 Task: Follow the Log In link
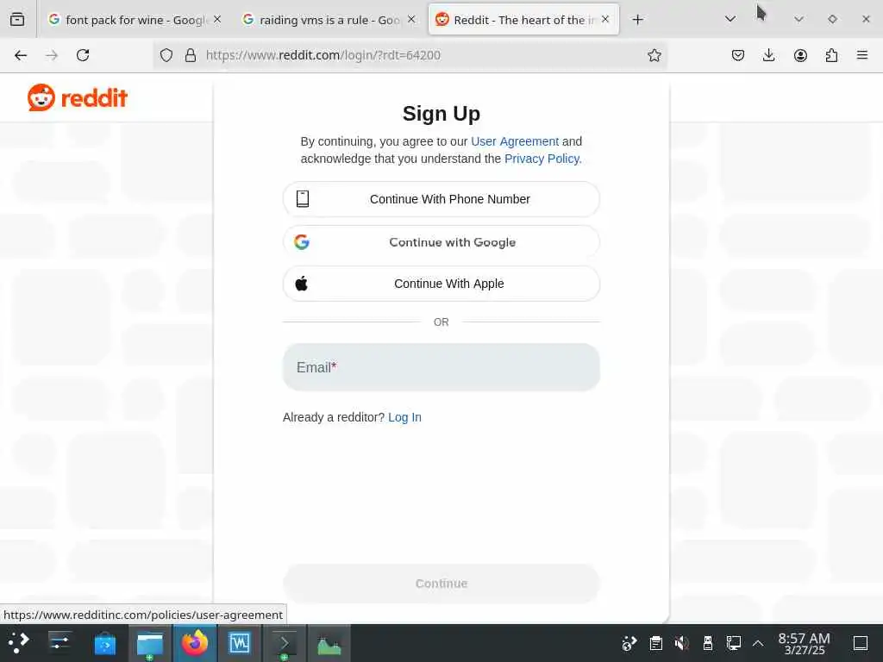(x=404, y=417)
